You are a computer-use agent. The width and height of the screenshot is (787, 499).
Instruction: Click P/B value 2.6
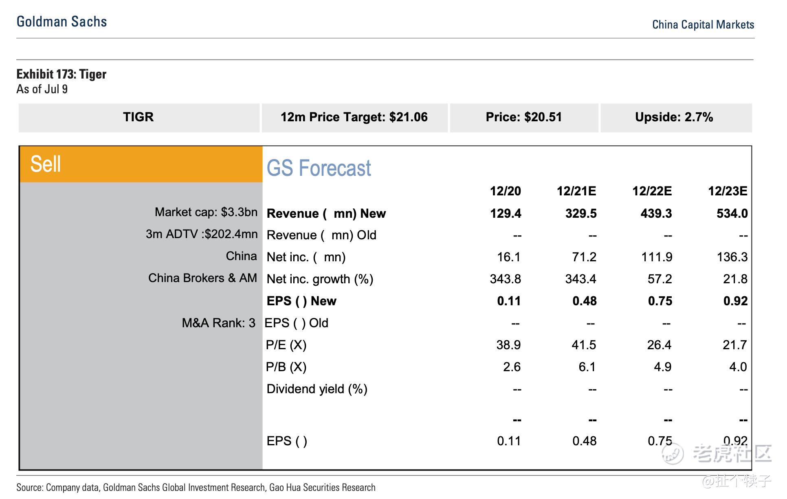(x=512, y=367)
